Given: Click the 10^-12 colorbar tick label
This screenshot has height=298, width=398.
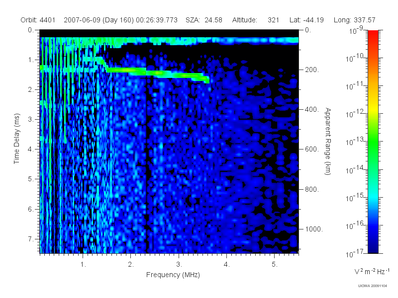Looking at the screenshot, I should tap(355, 114).
